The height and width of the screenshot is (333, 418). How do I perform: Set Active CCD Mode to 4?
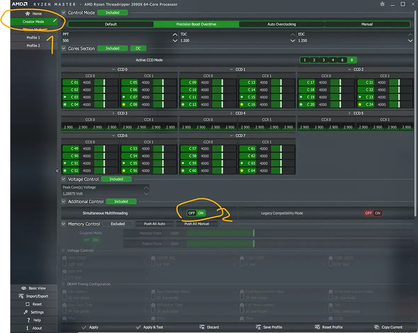[333, 60]
